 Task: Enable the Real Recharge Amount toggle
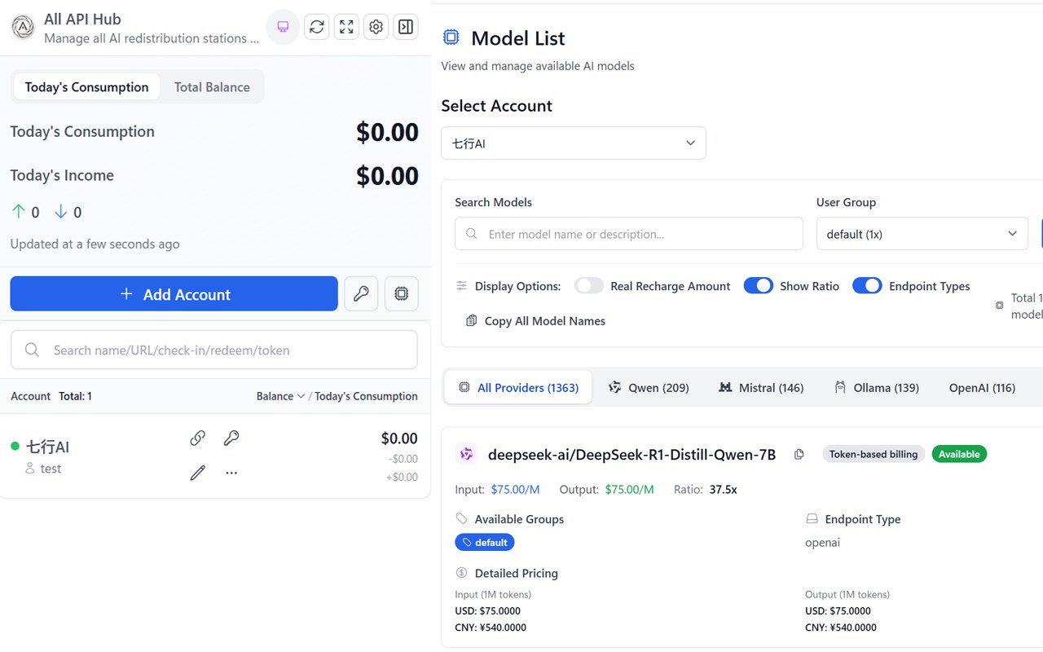tap(588, 286)
